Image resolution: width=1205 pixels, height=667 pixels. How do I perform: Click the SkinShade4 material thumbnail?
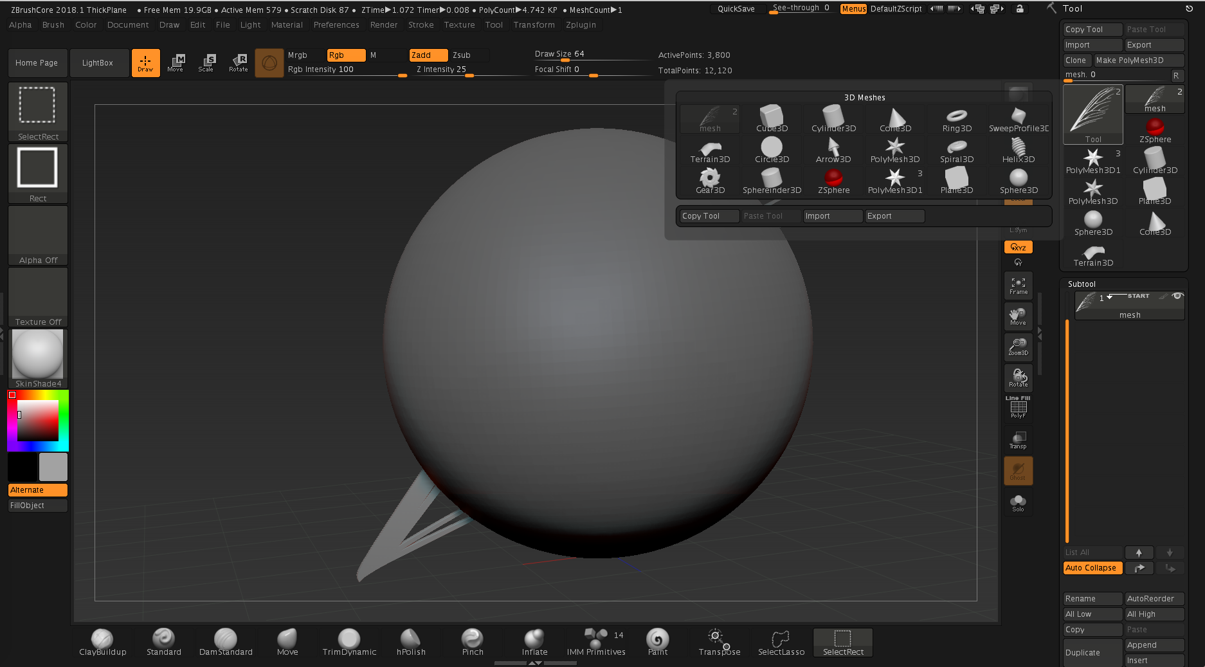(37, 354)
